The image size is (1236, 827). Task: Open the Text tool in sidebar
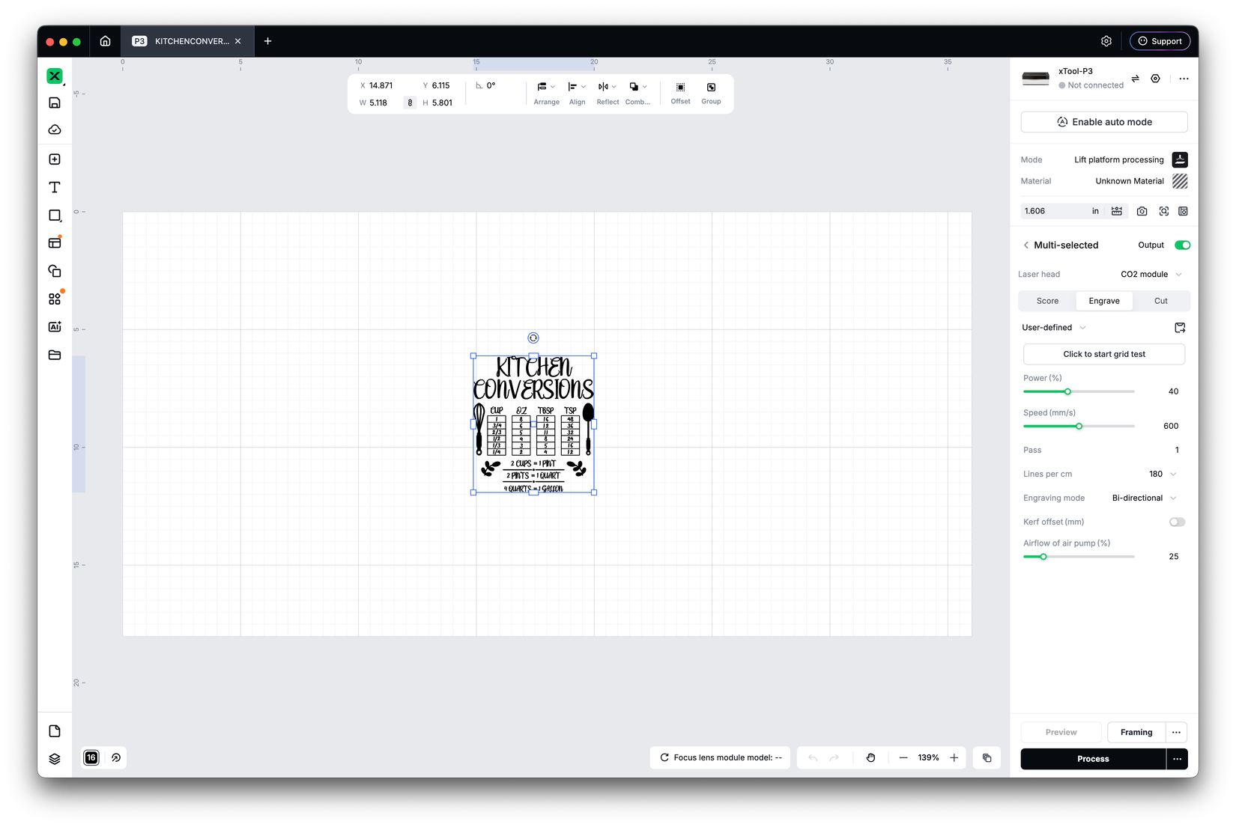pyautogui.click(x=55, y=187)
